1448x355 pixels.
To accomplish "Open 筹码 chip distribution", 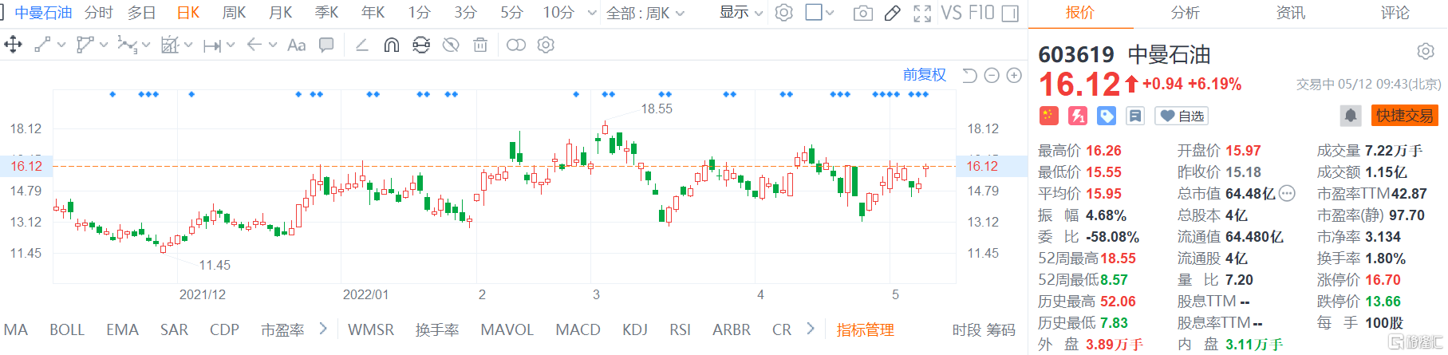I will tap(1001, 329).
